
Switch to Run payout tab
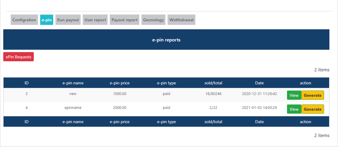[68, 20]
